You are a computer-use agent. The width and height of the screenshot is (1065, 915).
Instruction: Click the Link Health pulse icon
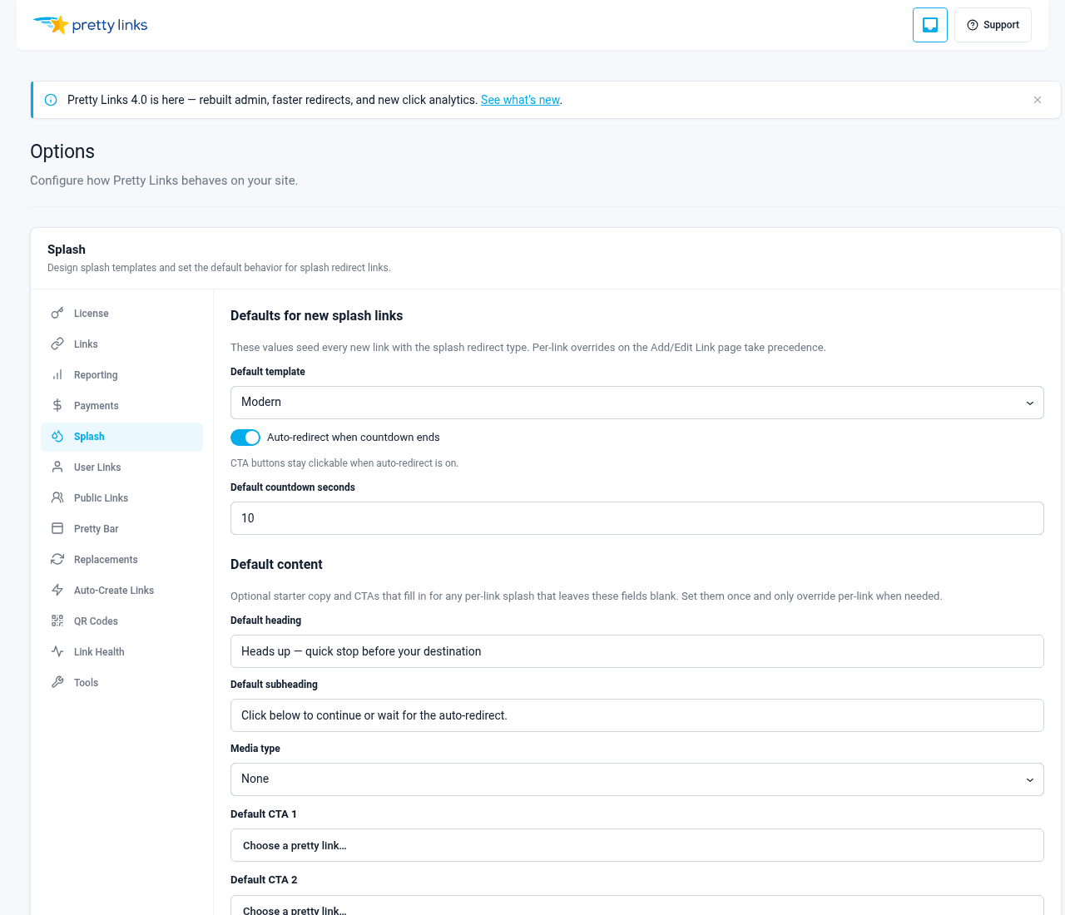57,652
